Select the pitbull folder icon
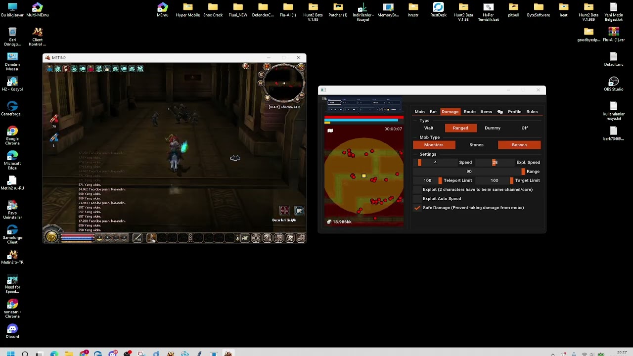 (x=513, y=10)
